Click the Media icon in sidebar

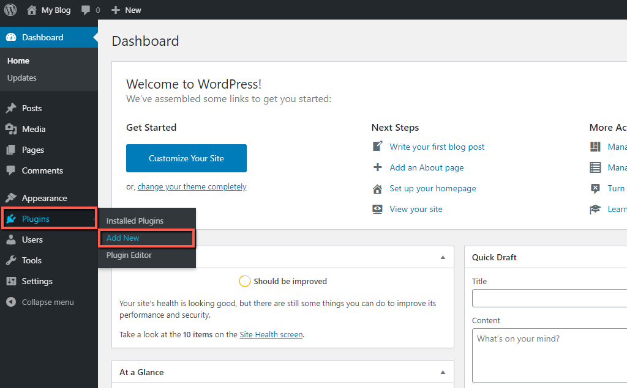pos(11,129)
